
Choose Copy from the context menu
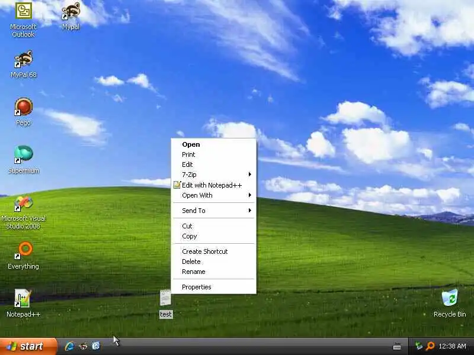tap(213, 236)
